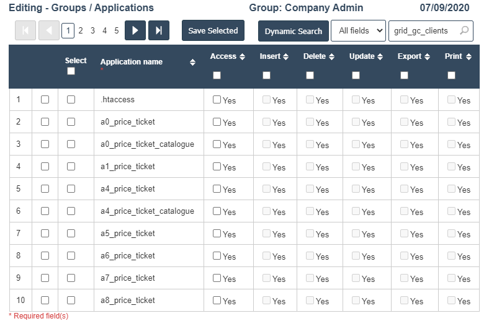
Task: Open page 5 of results
Action: coord(116,30)
